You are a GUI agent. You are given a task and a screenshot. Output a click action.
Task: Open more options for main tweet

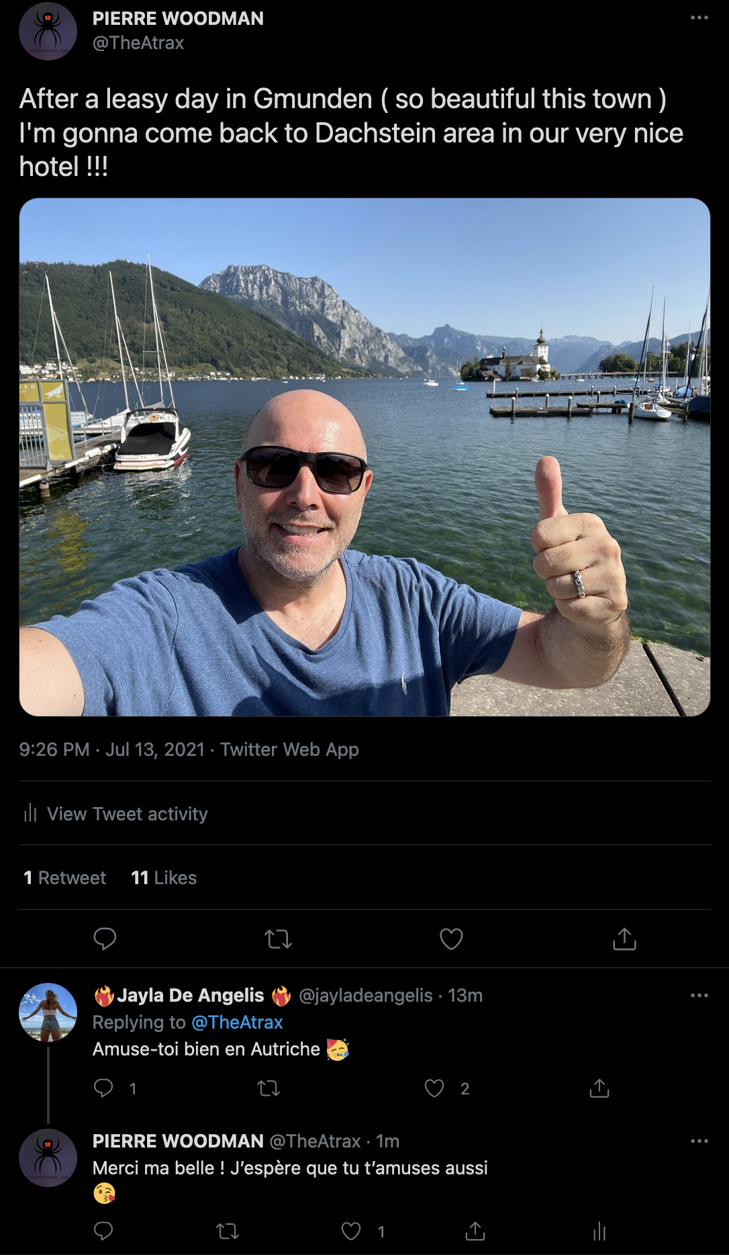699,18
